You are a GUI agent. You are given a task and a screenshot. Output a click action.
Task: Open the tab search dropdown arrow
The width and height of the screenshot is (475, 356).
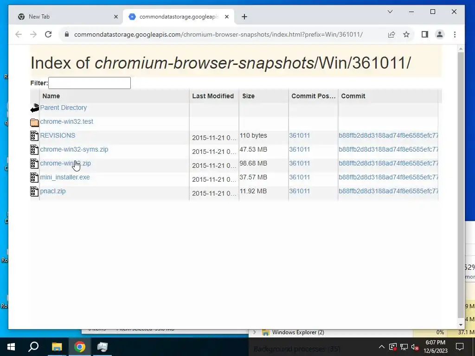[390, 12]
